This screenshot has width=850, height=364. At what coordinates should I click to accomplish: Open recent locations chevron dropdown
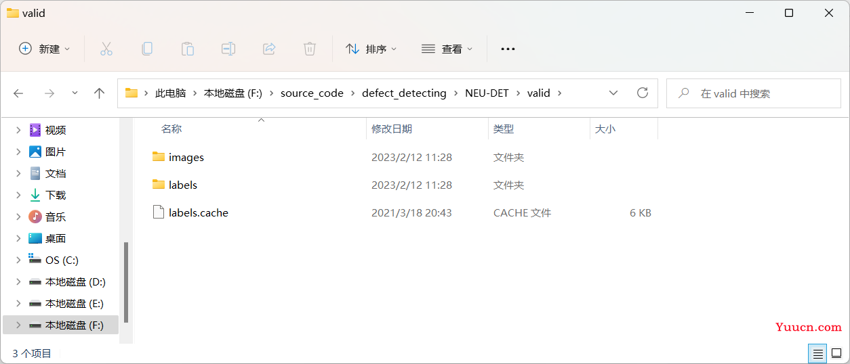pyautogui.click(x=75, y=93)
